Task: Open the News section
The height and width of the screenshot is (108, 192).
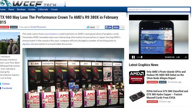Action: 11,9
